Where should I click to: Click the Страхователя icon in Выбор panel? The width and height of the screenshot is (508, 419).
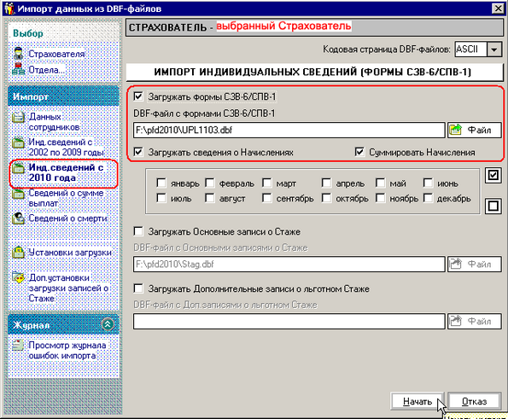[19, 53]
